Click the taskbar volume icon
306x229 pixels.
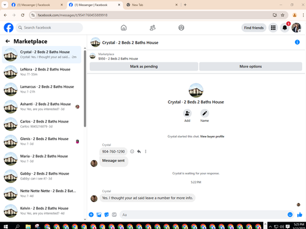pos(282,227)
